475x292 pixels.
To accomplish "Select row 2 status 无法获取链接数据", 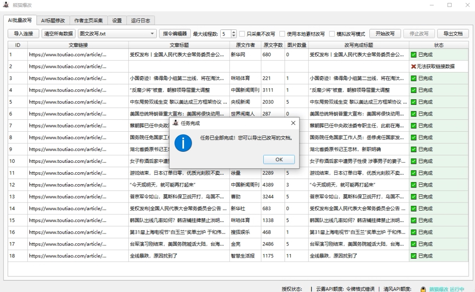I will (439, 66).
